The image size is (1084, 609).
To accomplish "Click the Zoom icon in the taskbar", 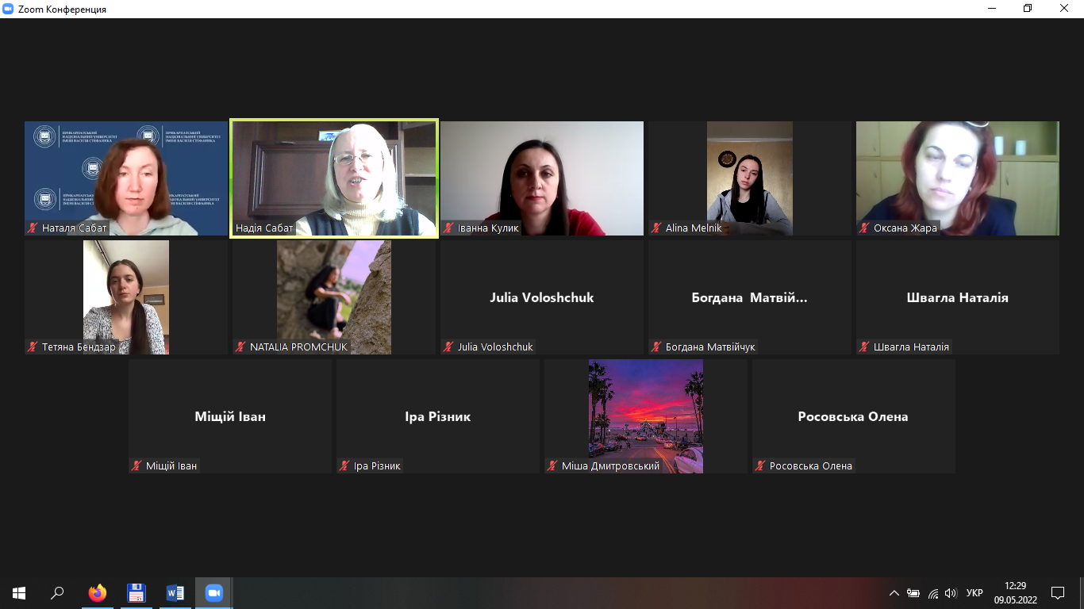I will tap(213, 592).
